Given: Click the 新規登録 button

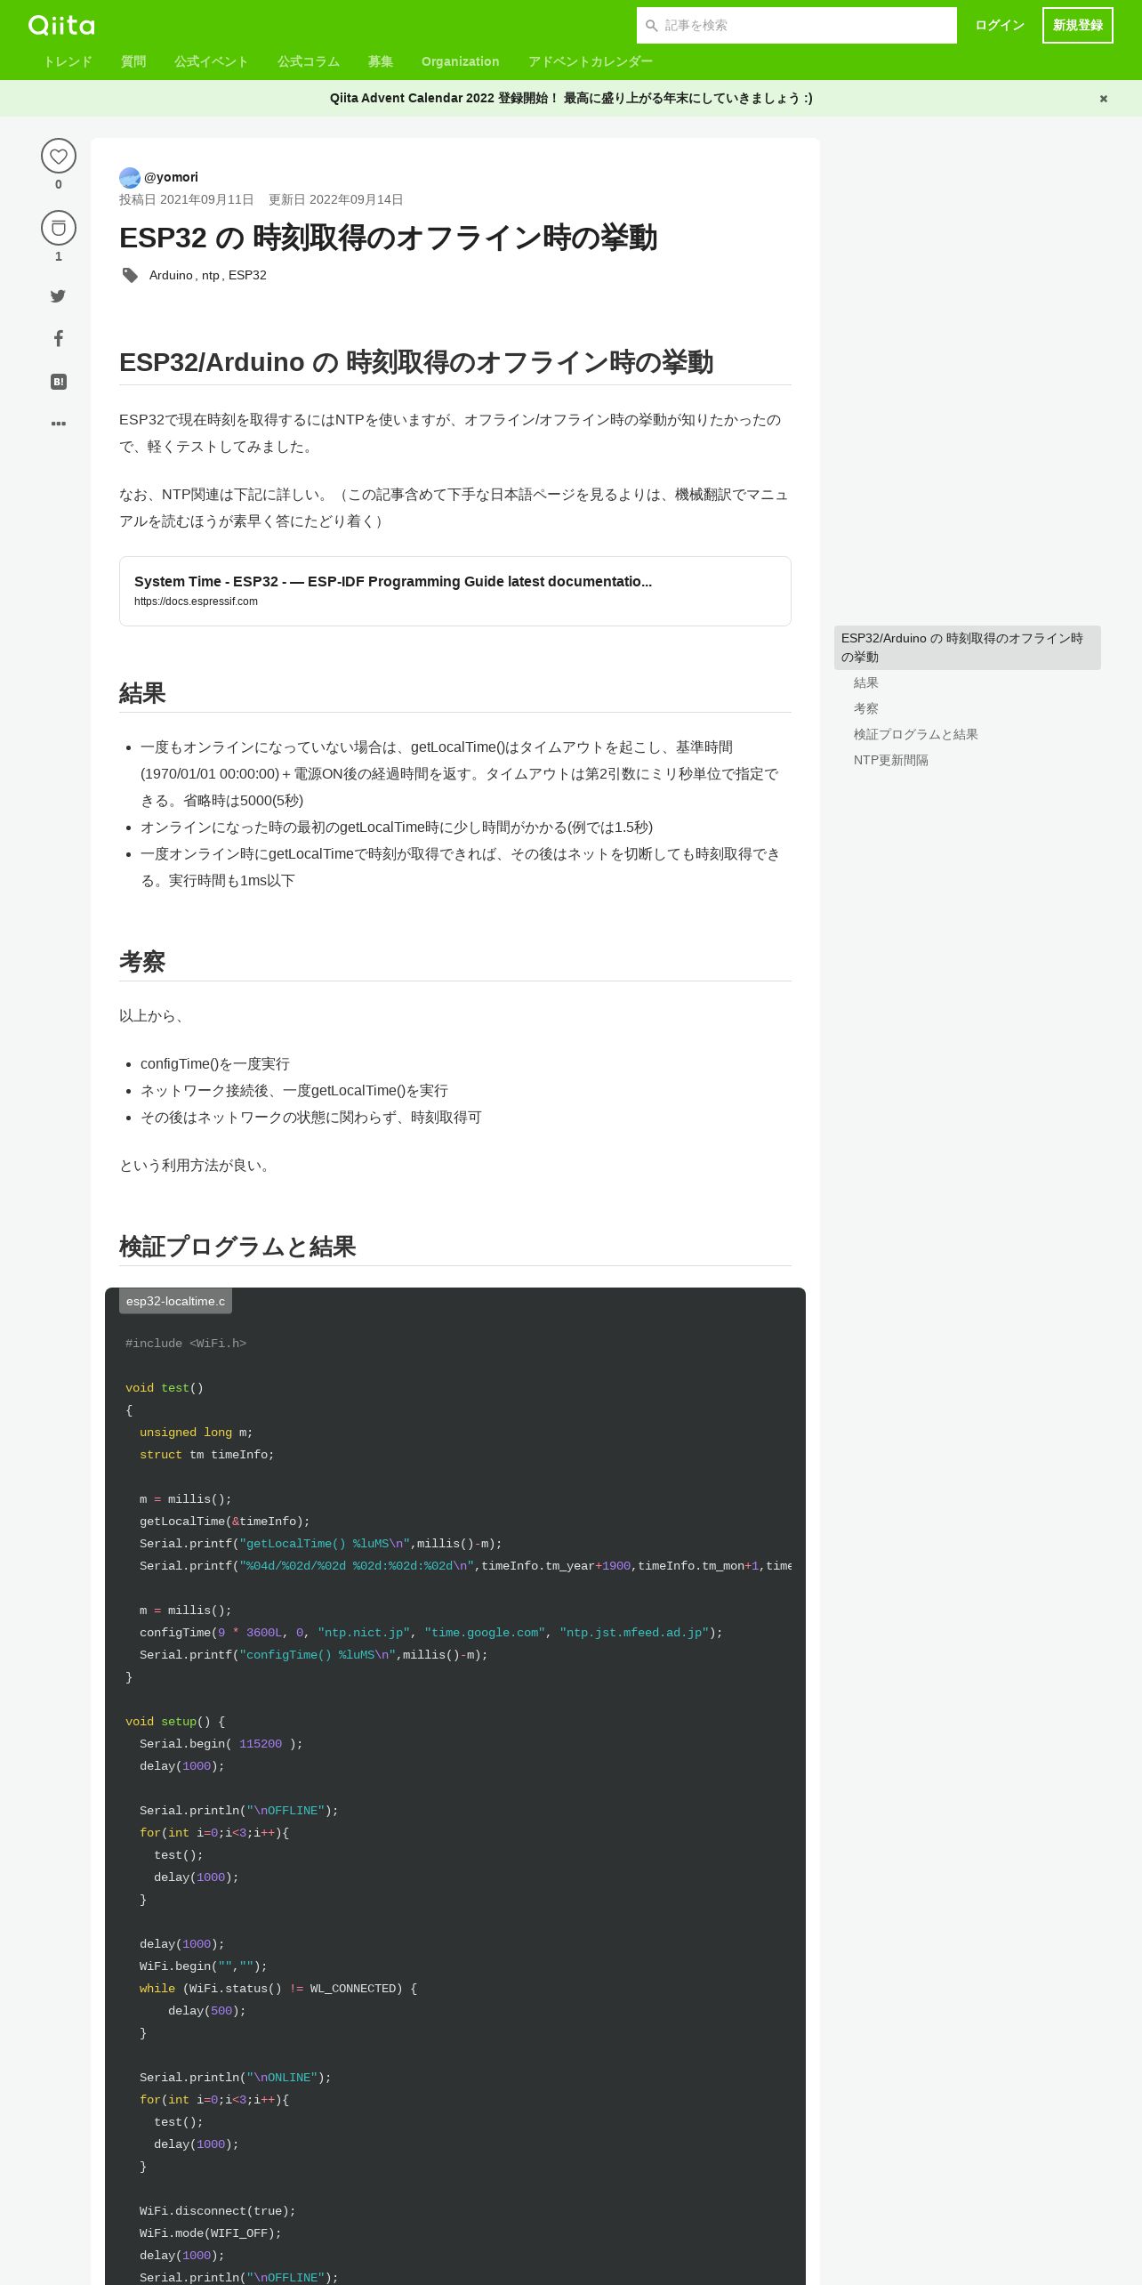Looking at the screenshot, I should 1078,25.
